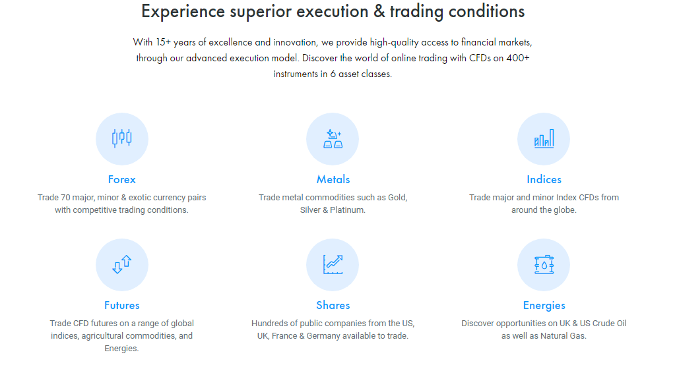Click the Gold, Silver & Platinum description

click(333, 204)
